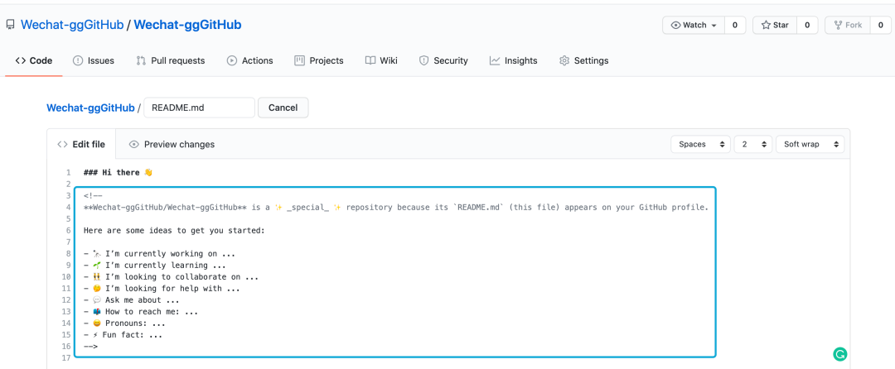Open the Actions tab
The height and width of the screenshot is (369, 895).
click(250, 60)
